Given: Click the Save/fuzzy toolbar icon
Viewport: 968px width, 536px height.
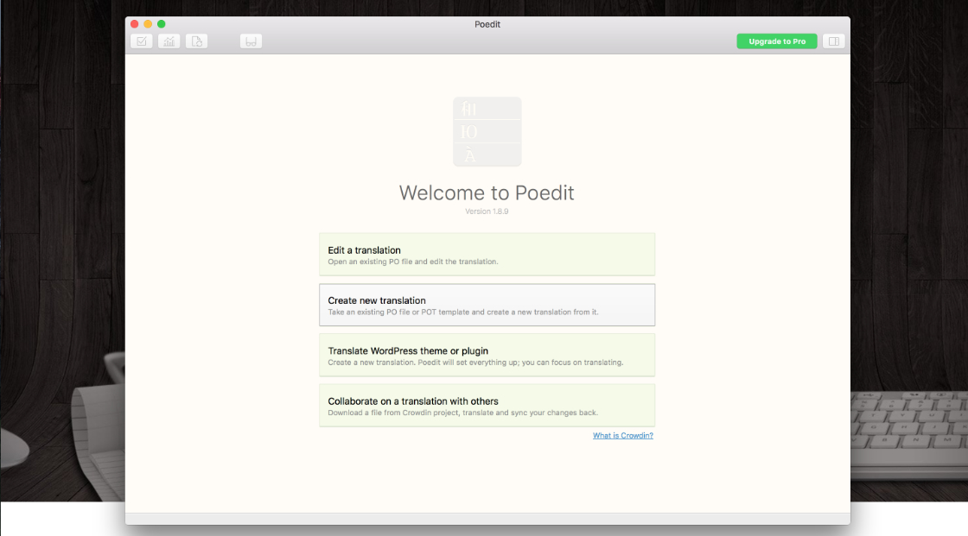Looking at the screenshot, I should [251, 41].
